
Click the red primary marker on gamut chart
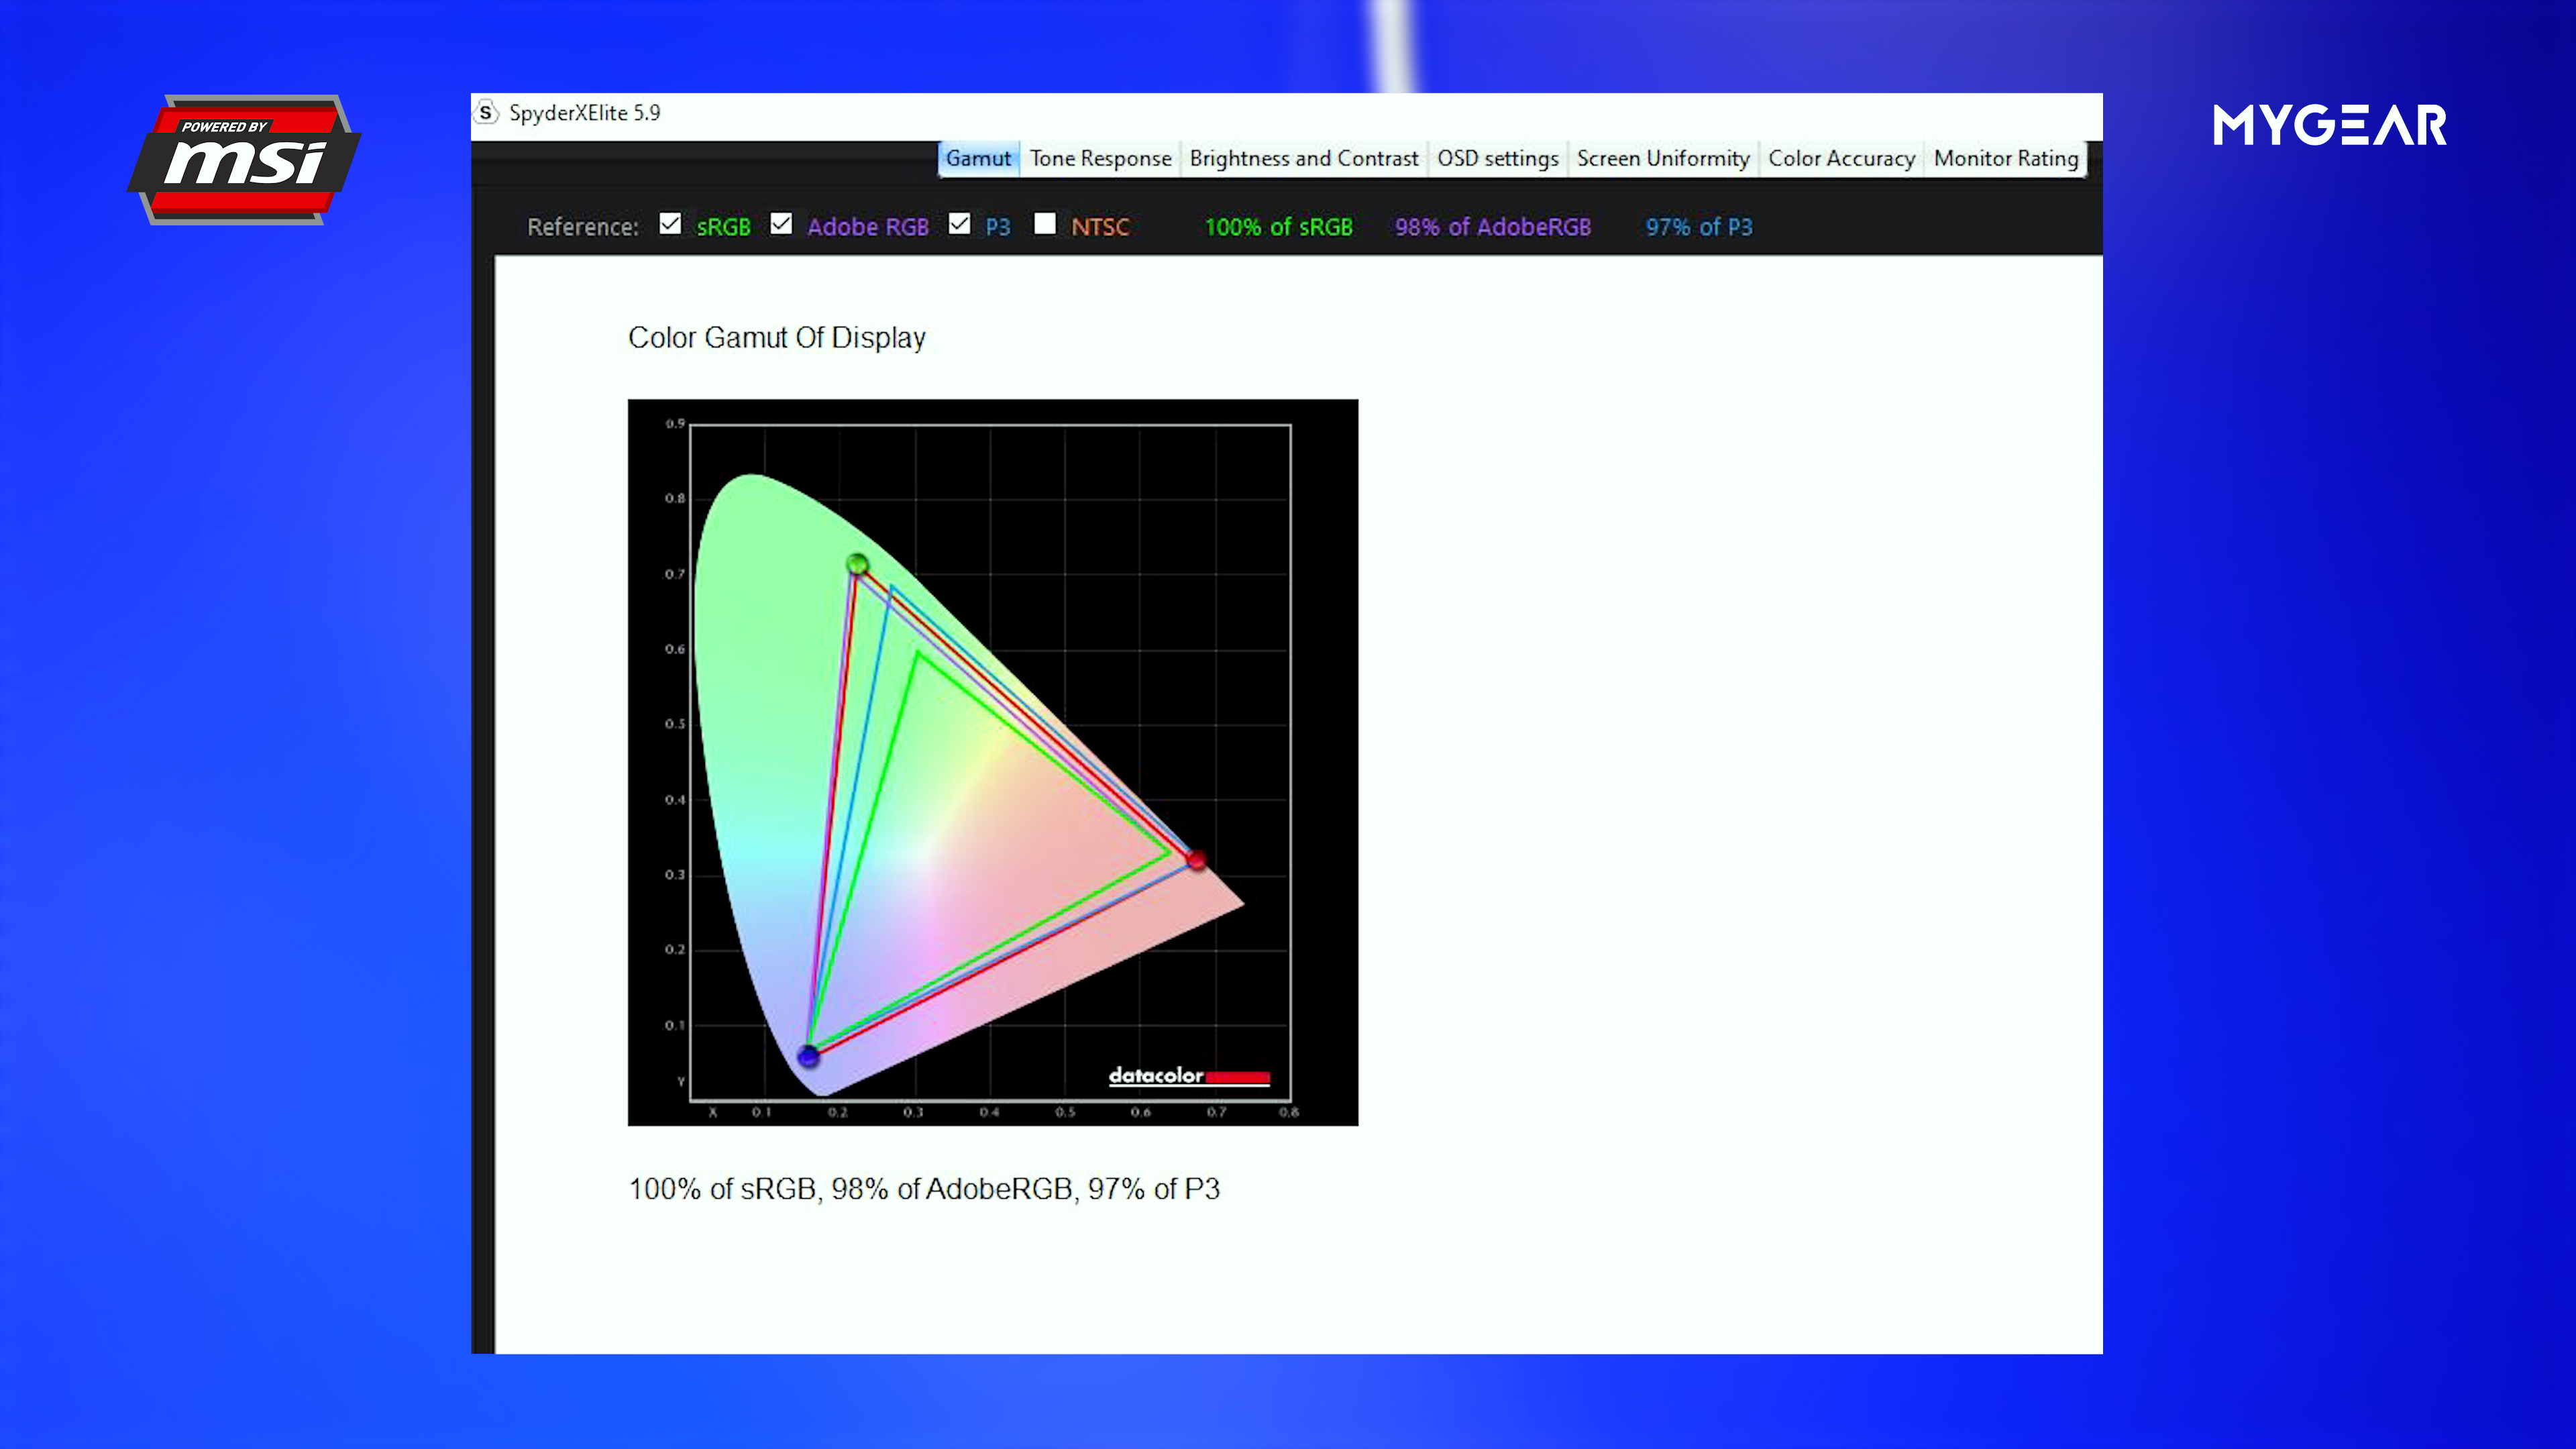(x=1196, y=859)
